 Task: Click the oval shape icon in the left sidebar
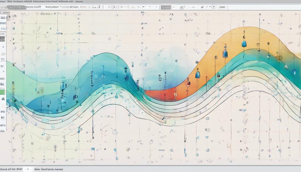tap(3, 54)
